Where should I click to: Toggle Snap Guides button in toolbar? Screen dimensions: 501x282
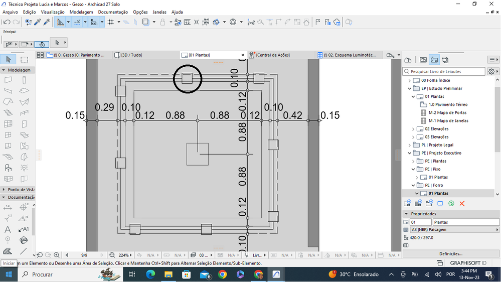click(x=77, y=22)
